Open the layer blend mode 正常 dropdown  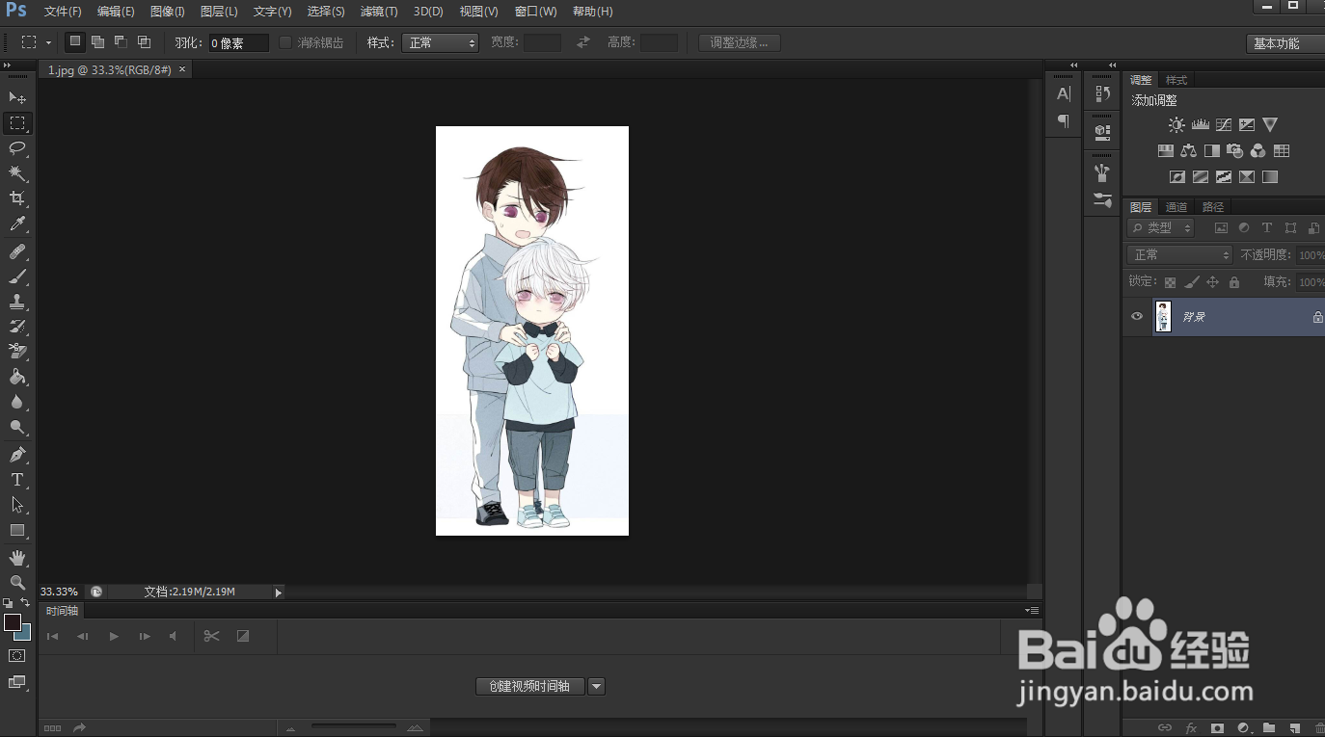coord(1180,254)
